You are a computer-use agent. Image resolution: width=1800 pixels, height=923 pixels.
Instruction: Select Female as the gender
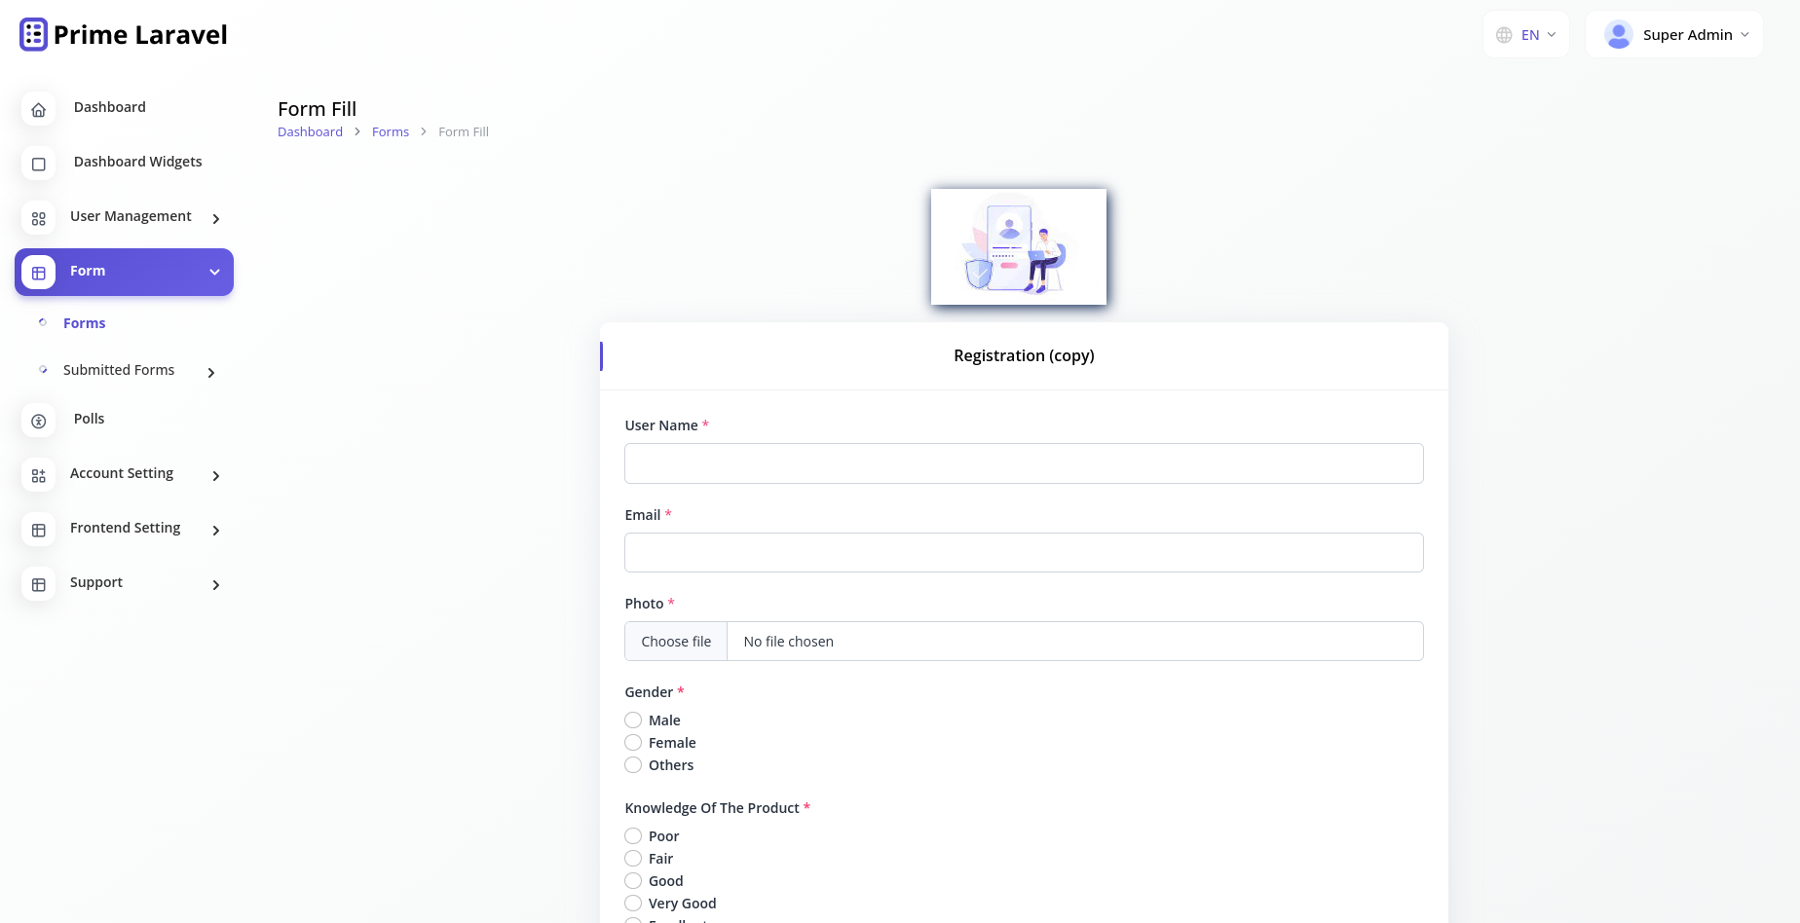pyautogui.click(x=632, y=742)
